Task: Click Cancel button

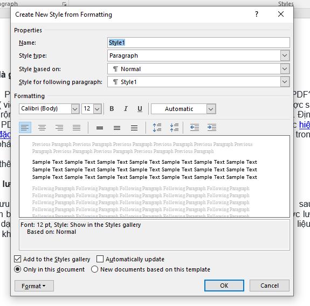Action: tap(269, 286)
